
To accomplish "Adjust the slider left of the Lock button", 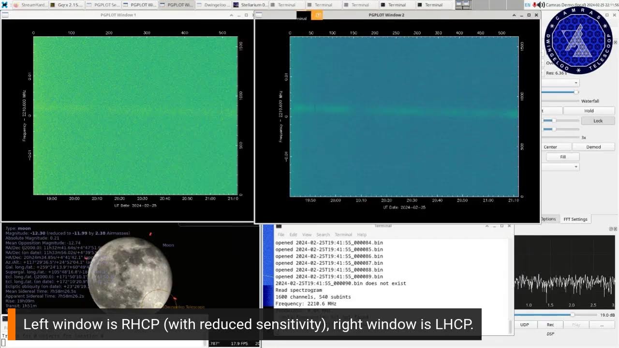I will pos(560,120).
